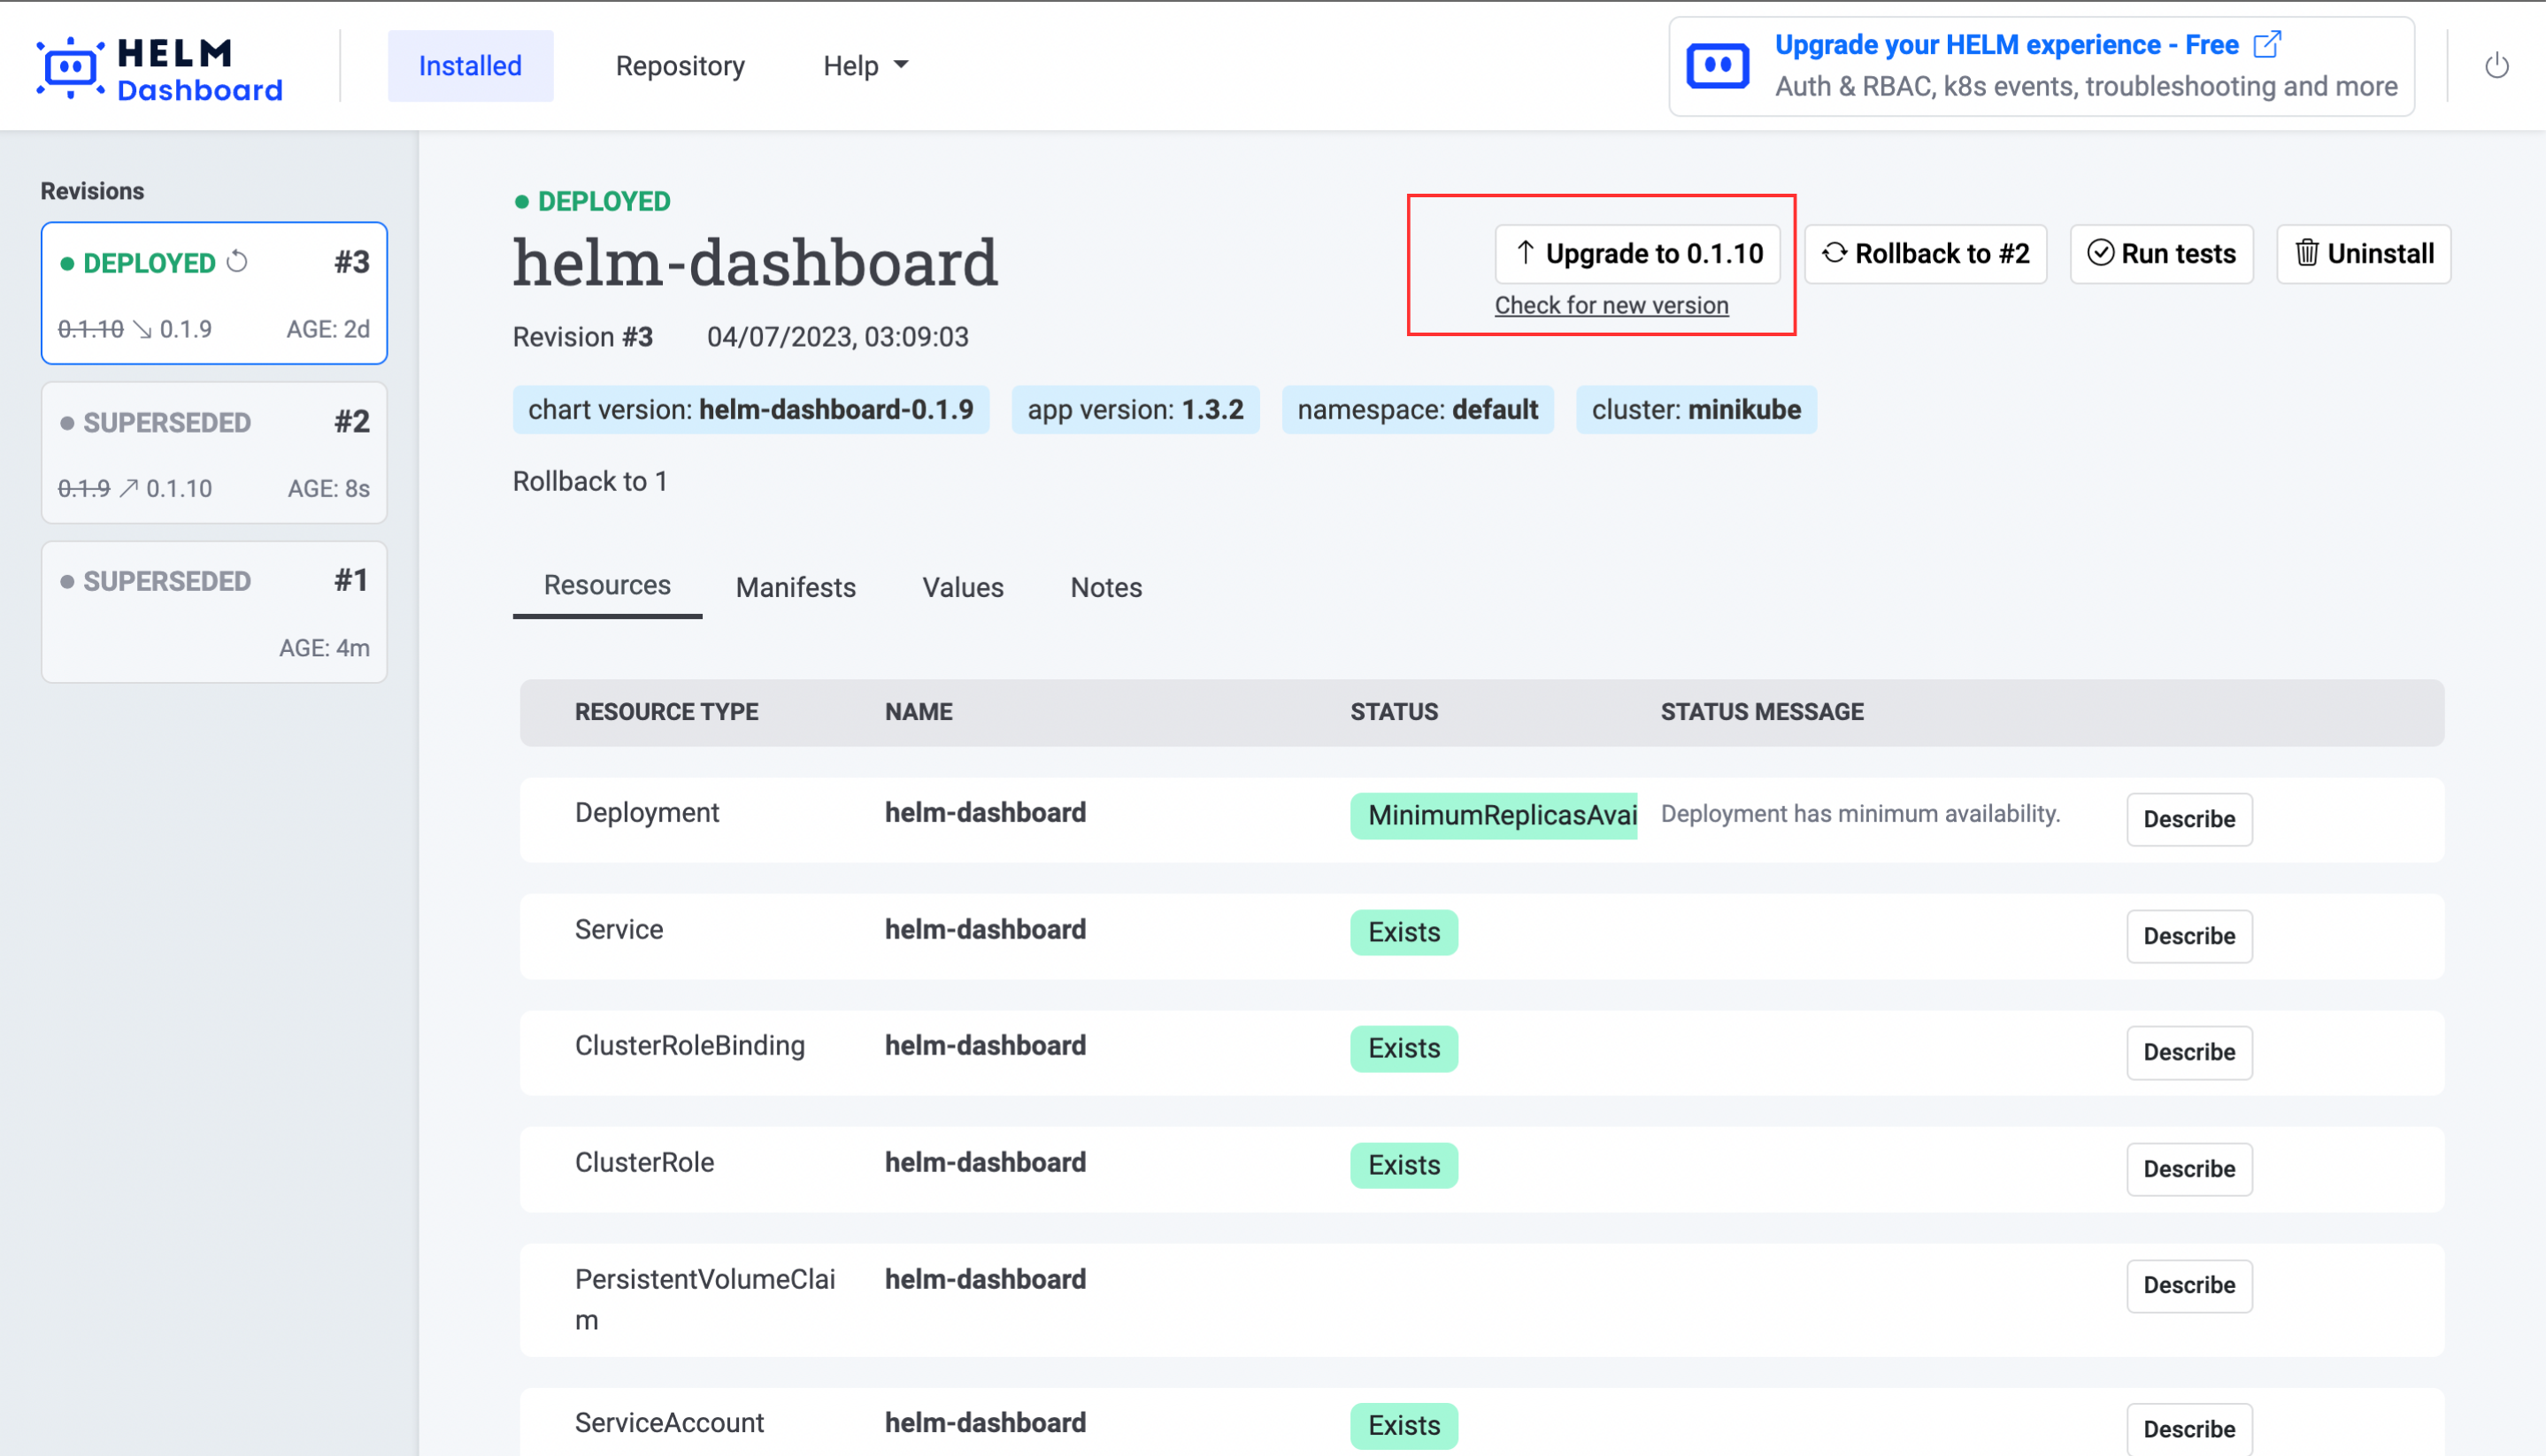Viewport: 2546px width, 1456px height.
Task: Click the Check for new version link
Action: tap(1611, 305)
